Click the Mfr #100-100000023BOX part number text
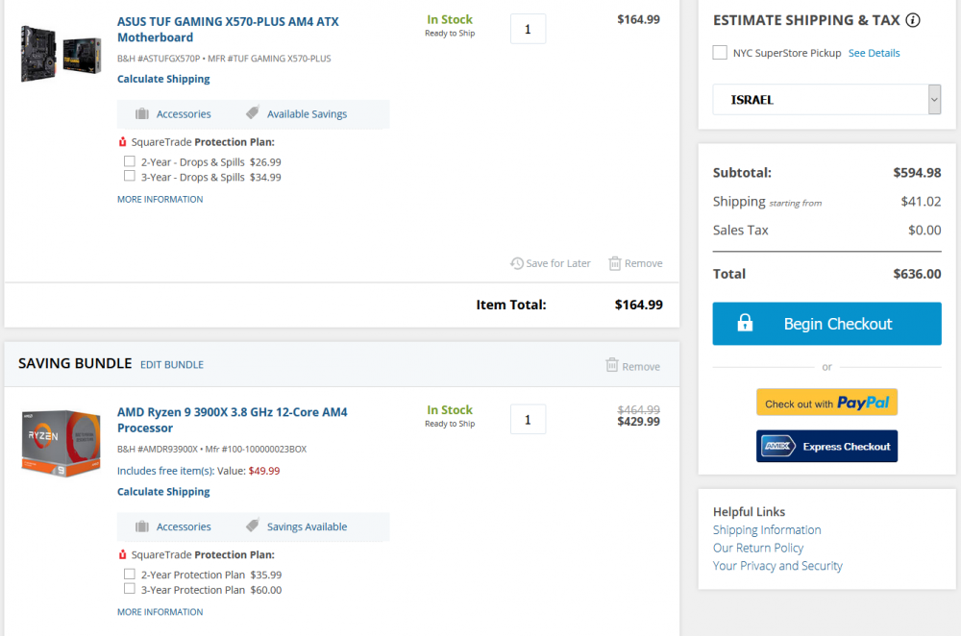Screen dimensions: 961x636 coord(256,449)
